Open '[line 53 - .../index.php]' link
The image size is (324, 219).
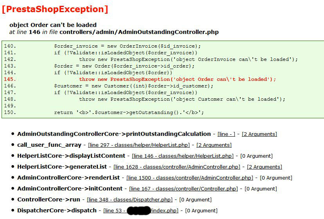(x=141, y=211)
